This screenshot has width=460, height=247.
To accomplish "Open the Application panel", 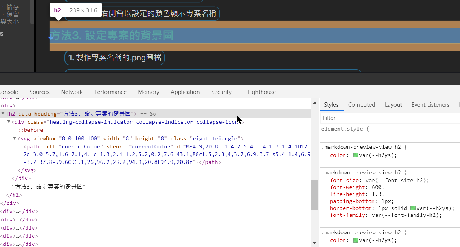I will (x=185, y=92).
